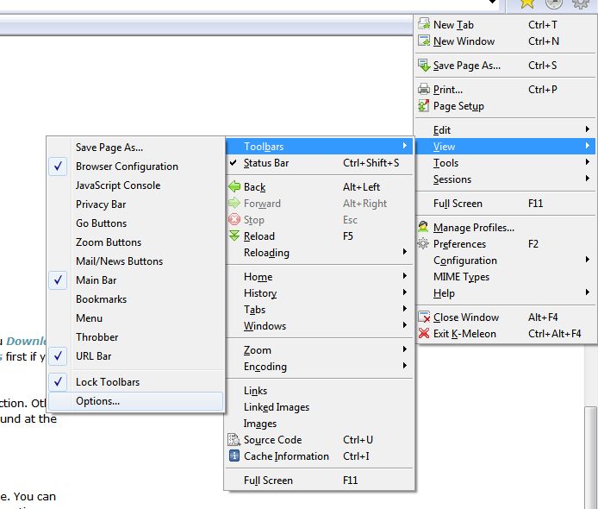Choose Save Page As... in toolbars submenu
Screen dimensions: 598x509
[x=136, y=148]
